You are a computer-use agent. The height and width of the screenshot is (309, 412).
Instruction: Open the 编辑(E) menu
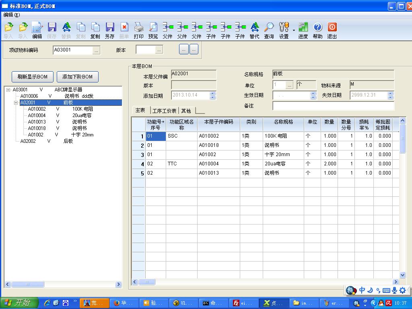[11, 15]
